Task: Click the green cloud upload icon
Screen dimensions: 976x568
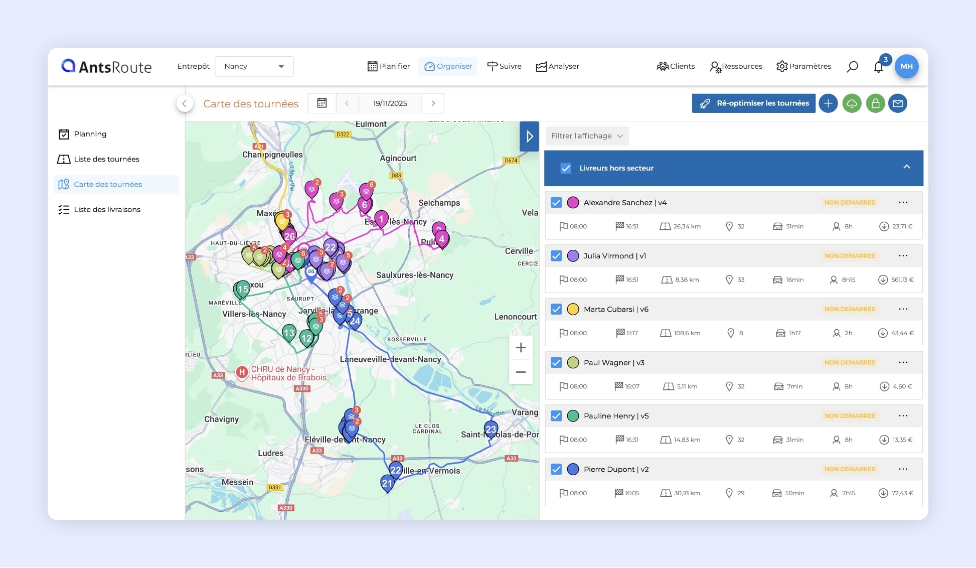Action: (852, 103)
